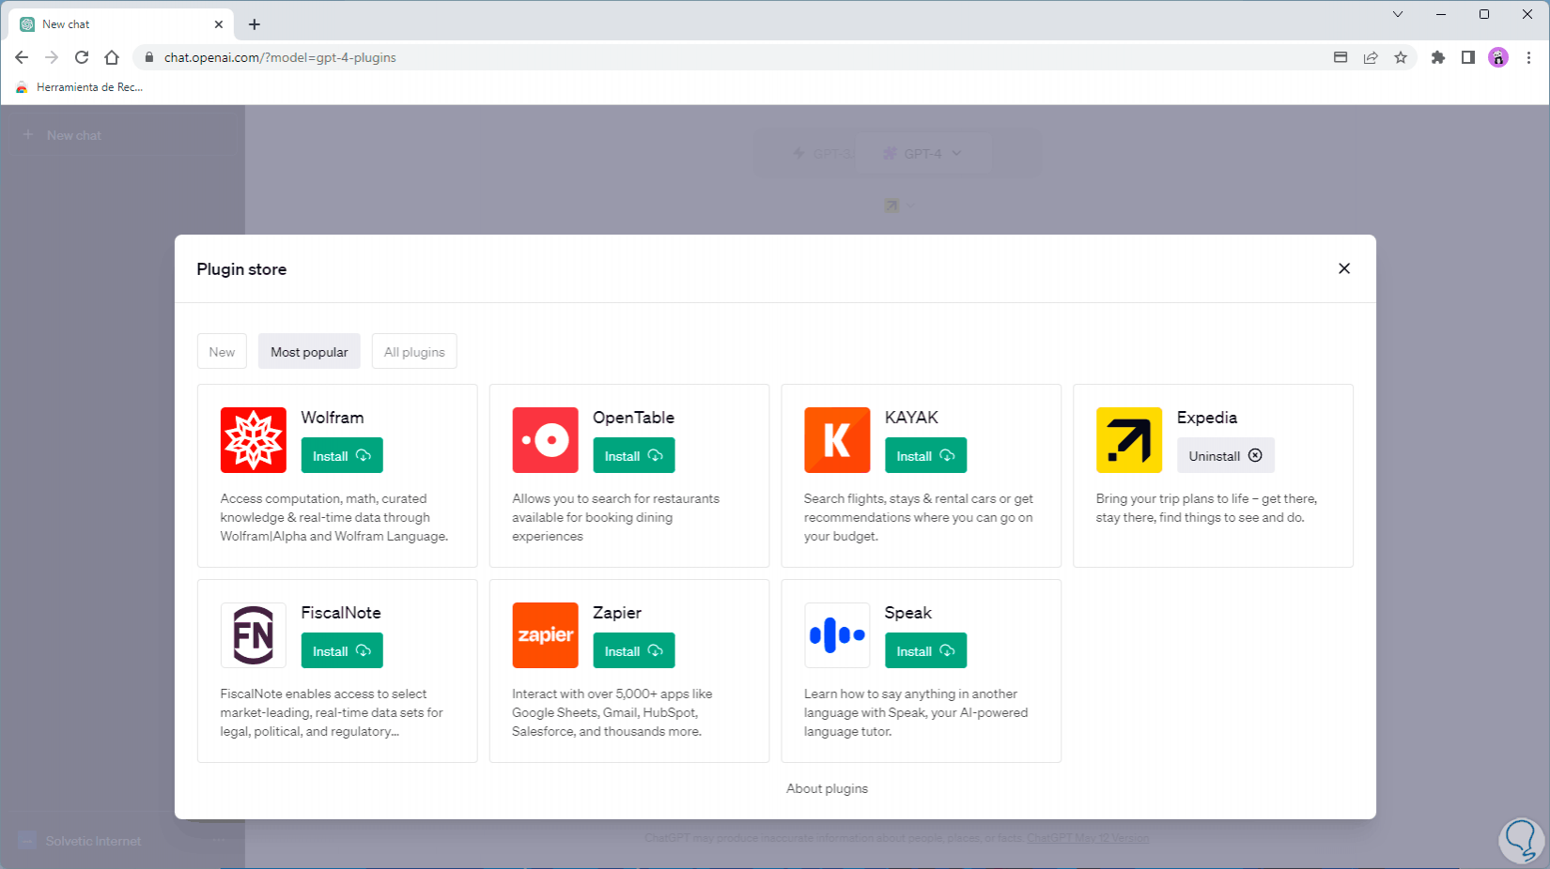
Task: Install the Speak plugin
Action: point(925,650)
